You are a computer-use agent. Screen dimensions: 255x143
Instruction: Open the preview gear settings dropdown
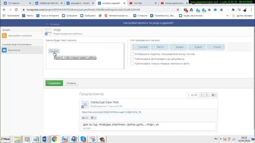(x=214, y=95)
